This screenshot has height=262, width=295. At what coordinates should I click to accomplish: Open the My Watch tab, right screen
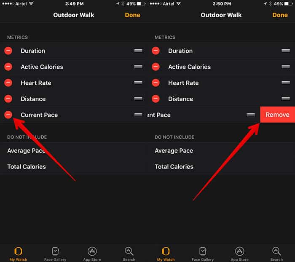tap(166, 254)
